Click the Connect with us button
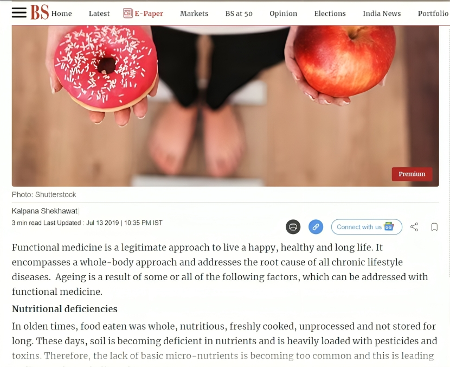This screenshot has height=367, width=450. point(367,227)
